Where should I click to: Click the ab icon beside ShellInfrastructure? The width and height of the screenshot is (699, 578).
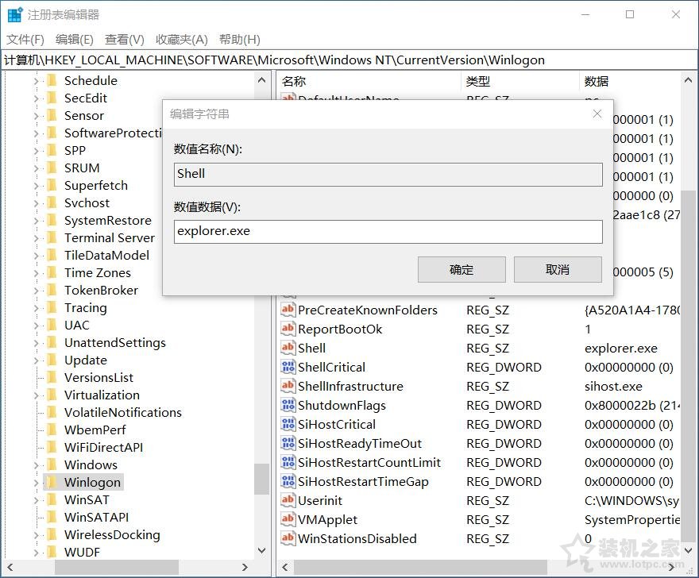click(289, 386)
